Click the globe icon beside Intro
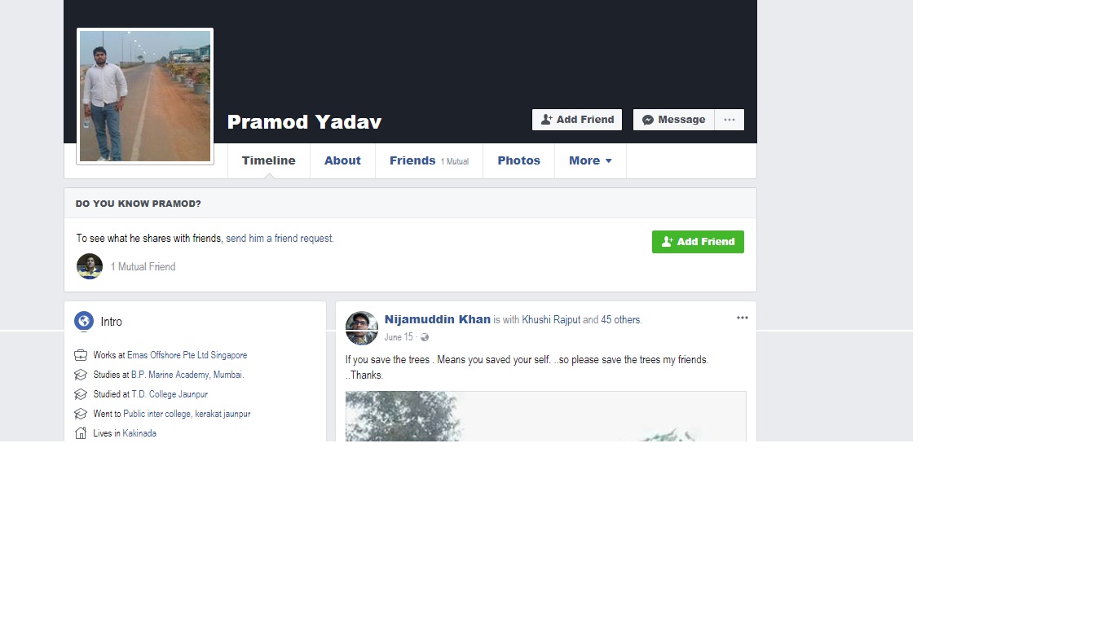The image size is (1102, 632). coord(84,321)
